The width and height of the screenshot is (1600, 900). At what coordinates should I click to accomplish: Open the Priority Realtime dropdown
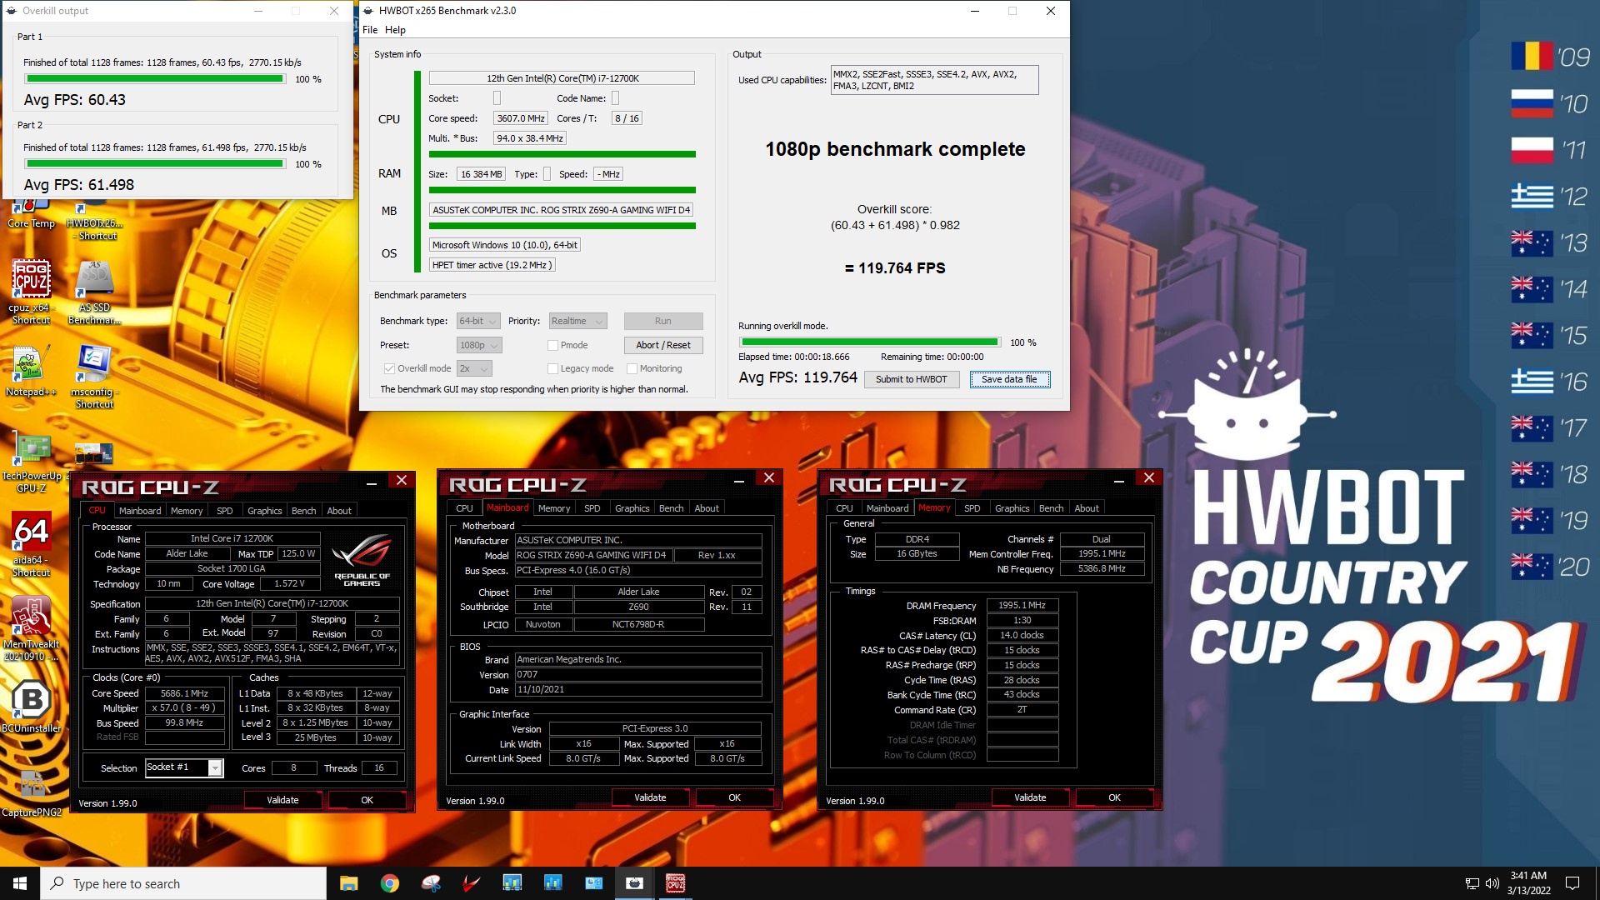click(x=577, y=321)
